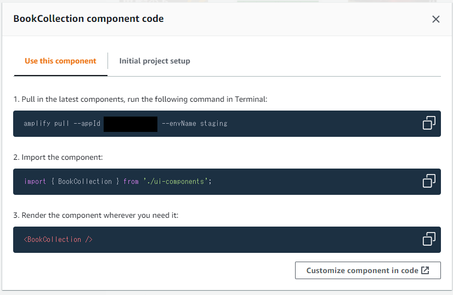Click the external link icon on Customize button
This screenshot has width=453, height=295.
[425, 270]
